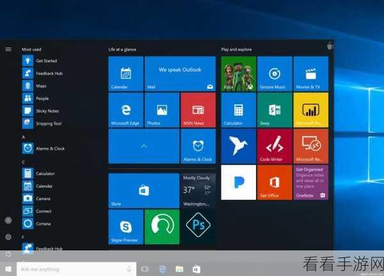Open Feedback Hub in Most used list

coord(42,73)
